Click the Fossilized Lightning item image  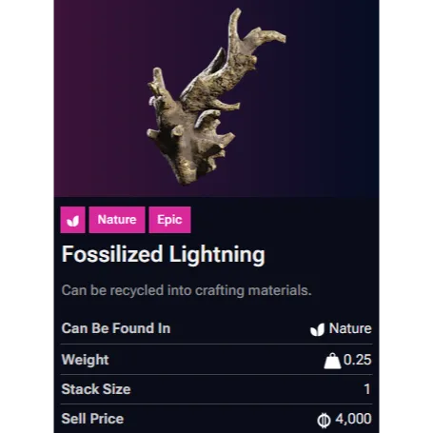(216, 97)
